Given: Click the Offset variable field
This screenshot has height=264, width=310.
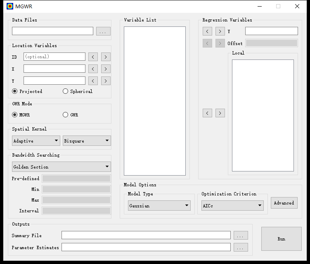Looking at the screenshot, I should pos(272,43).
